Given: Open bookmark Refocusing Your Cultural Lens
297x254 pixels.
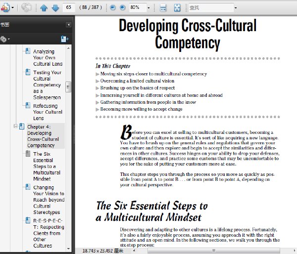Looking at the screenshot, I should (x=48, y=112).
